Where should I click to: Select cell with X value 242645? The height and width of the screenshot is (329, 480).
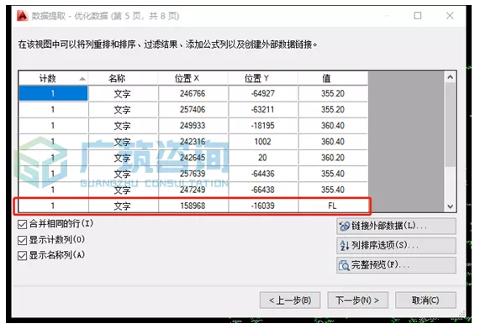pos(193,158)
